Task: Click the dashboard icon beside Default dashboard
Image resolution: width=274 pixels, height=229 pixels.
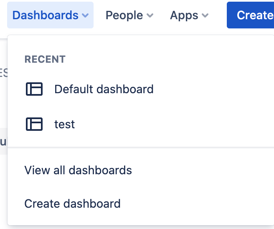Action: 34,89
